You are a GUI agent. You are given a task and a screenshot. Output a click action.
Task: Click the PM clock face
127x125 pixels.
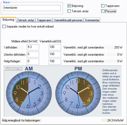78,93
